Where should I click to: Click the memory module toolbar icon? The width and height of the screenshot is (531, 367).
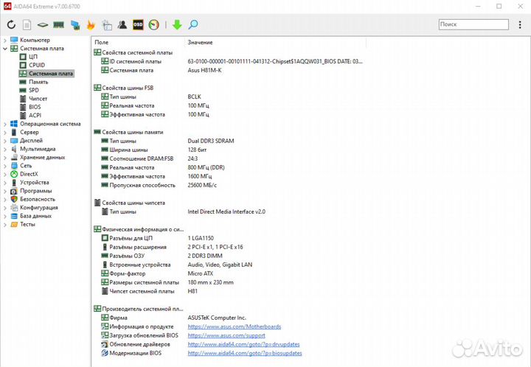coord(58,25)
